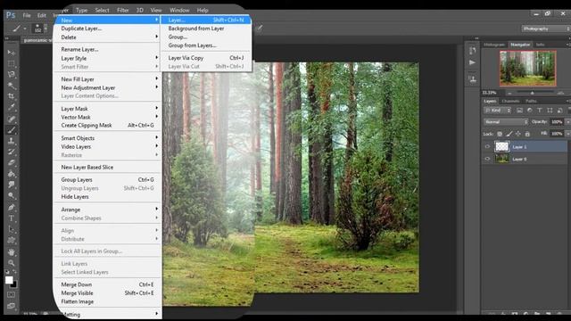
Task: Switch to the Channels tab
Action: [510, 101]
